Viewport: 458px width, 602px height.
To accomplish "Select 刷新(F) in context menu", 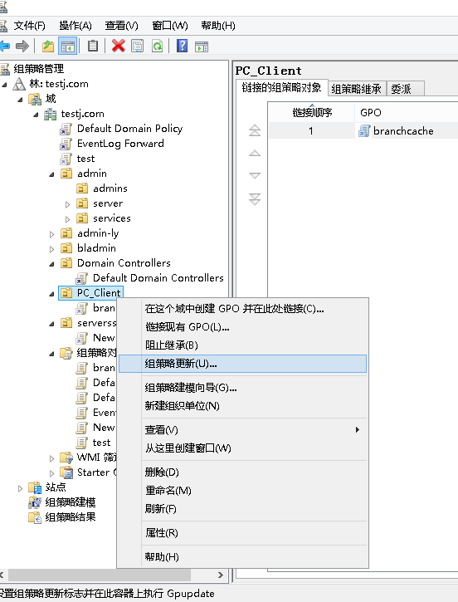I will coord(242,509).
